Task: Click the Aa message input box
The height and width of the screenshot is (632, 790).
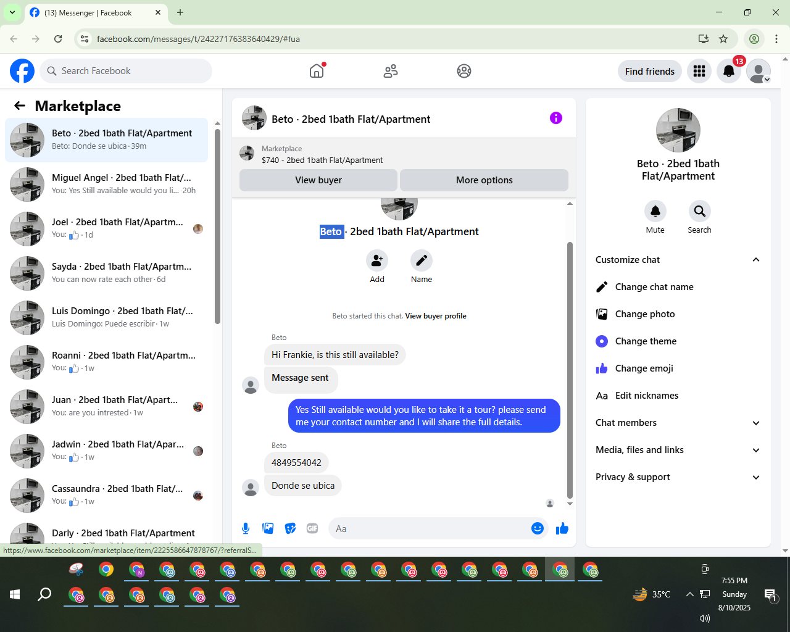Action: click(430, 528)
